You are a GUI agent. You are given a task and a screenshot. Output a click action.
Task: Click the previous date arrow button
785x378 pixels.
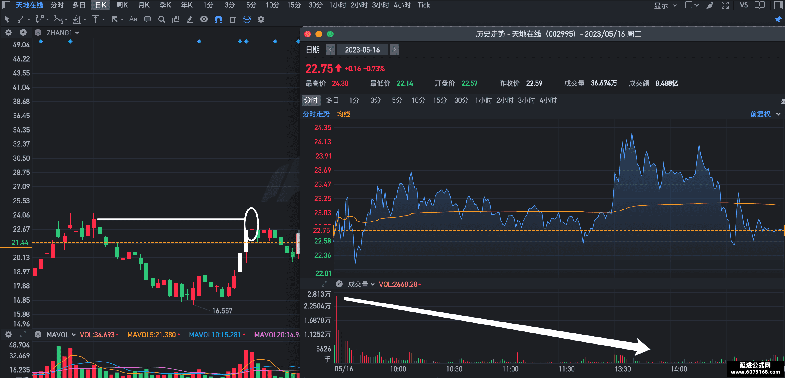(330, 49)
